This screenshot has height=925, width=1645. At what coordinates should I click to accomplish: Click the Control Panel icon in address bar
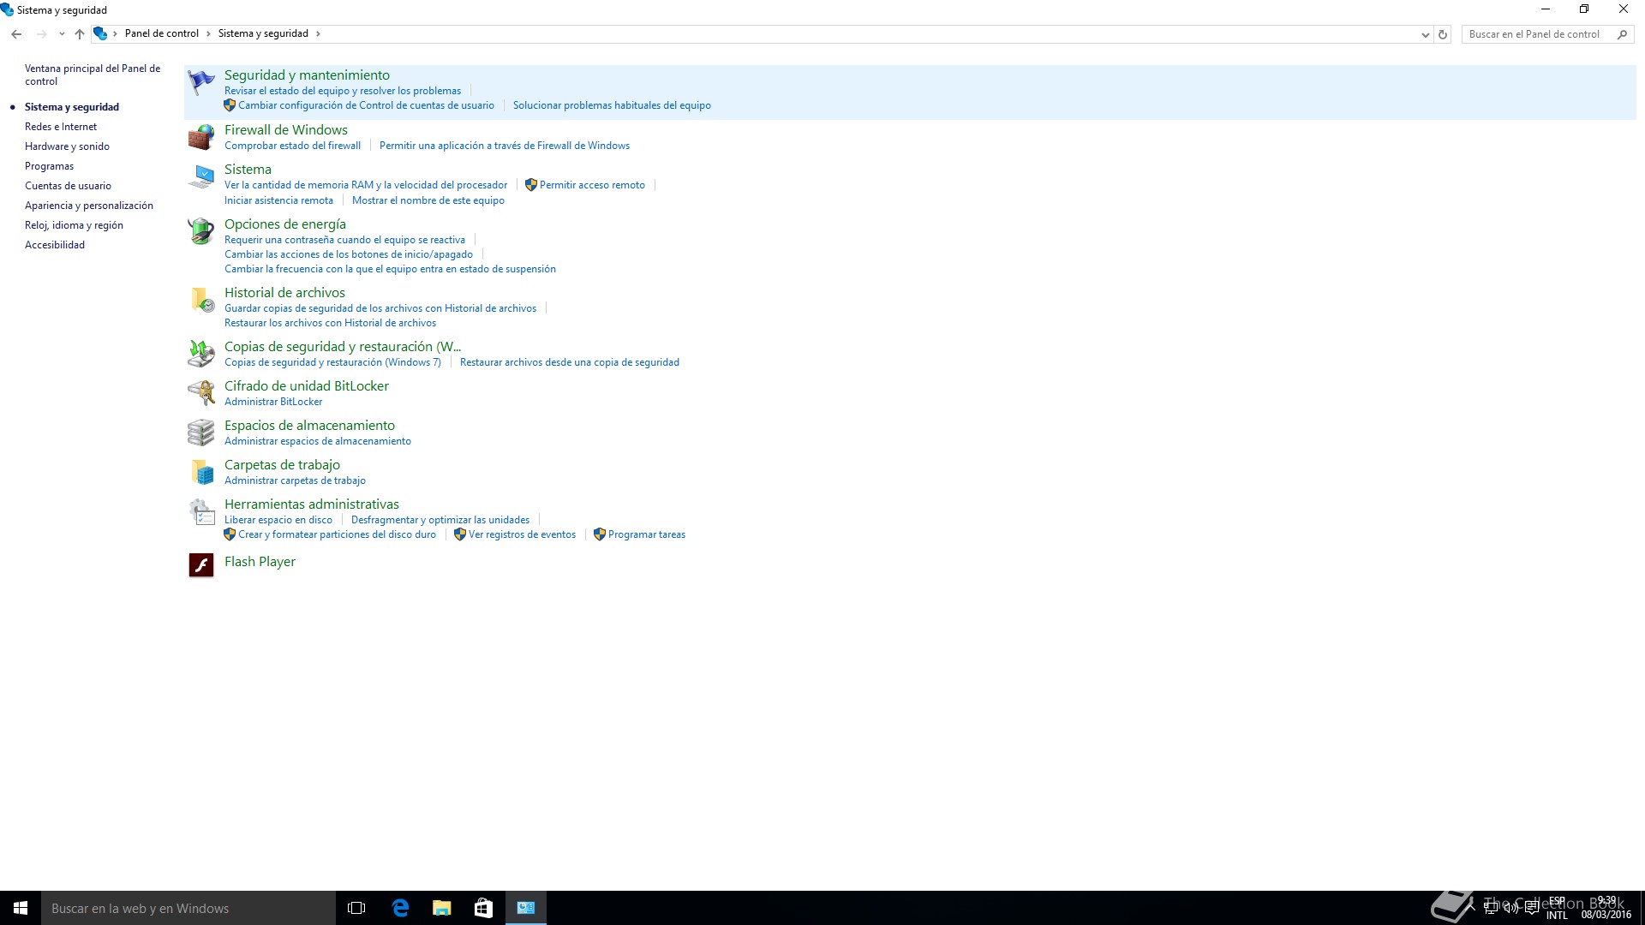click(x=100, y=33)
